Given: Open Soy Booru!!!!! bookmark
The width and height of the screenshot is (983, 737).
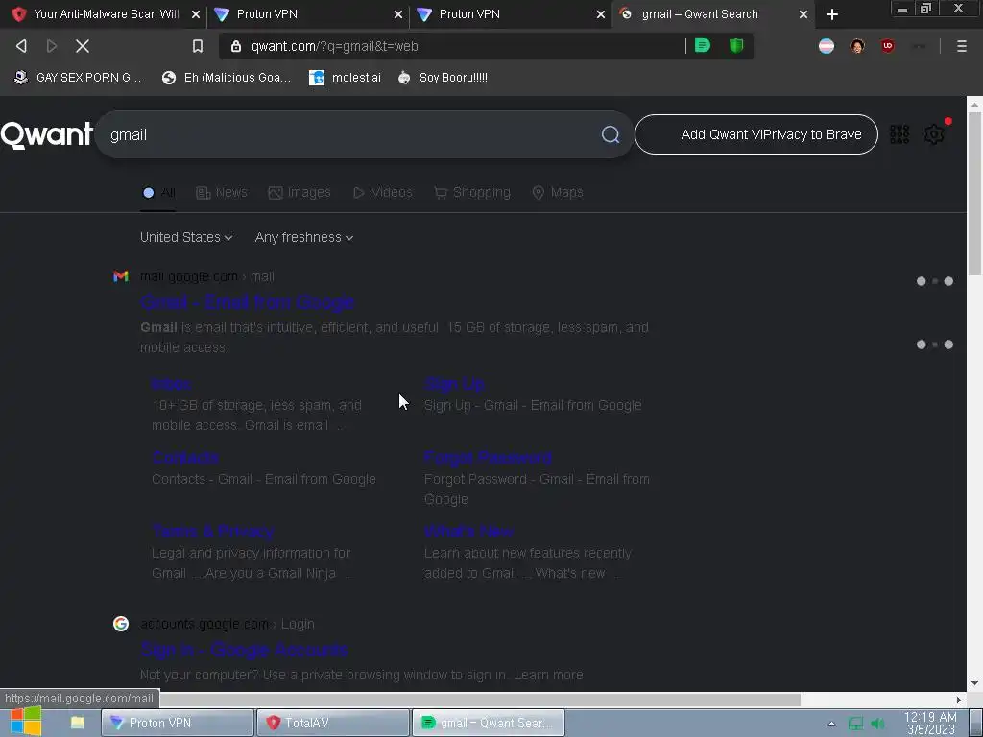Looking at the screenshot, I should point(443,77).
